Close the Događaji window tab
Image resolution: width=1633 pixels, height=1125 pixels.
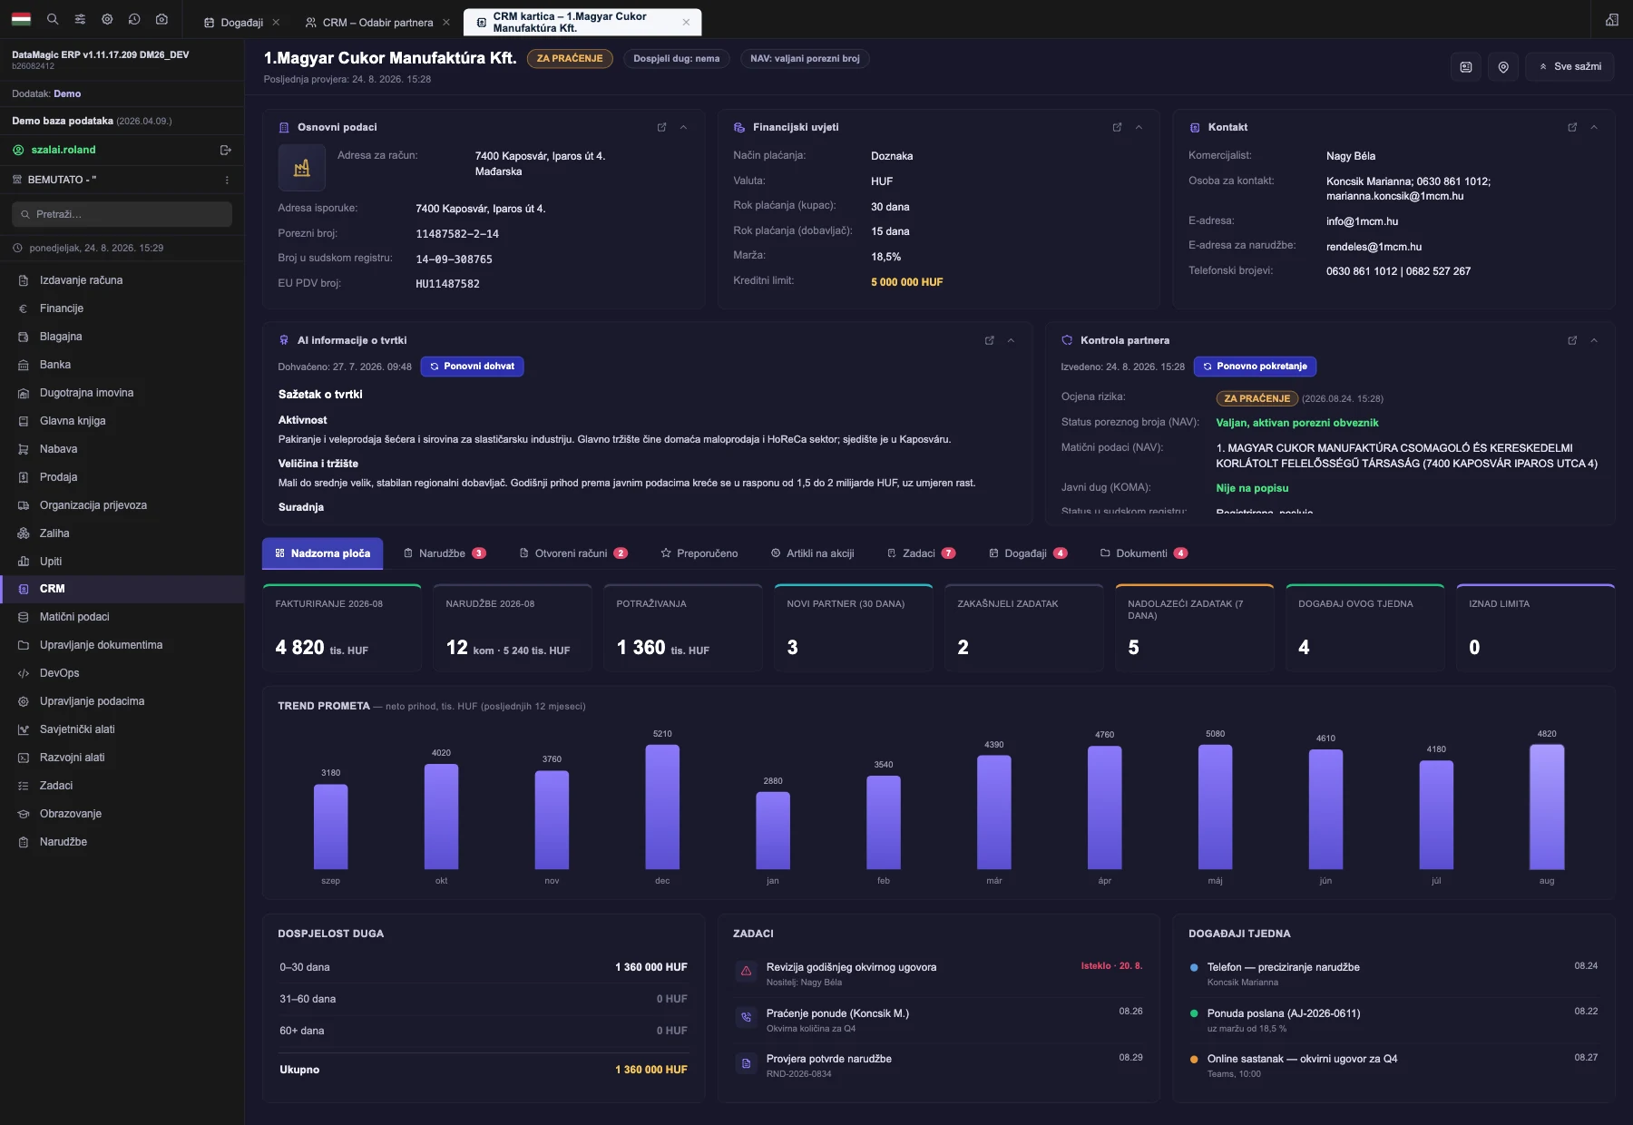coord(276,23)
